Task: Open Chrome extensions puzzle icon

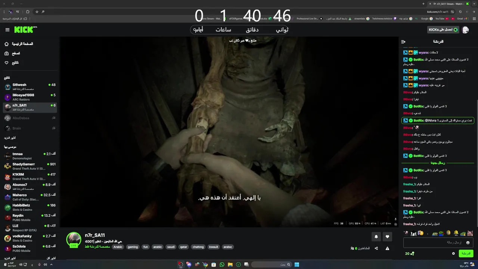Action: pos(28,12)
